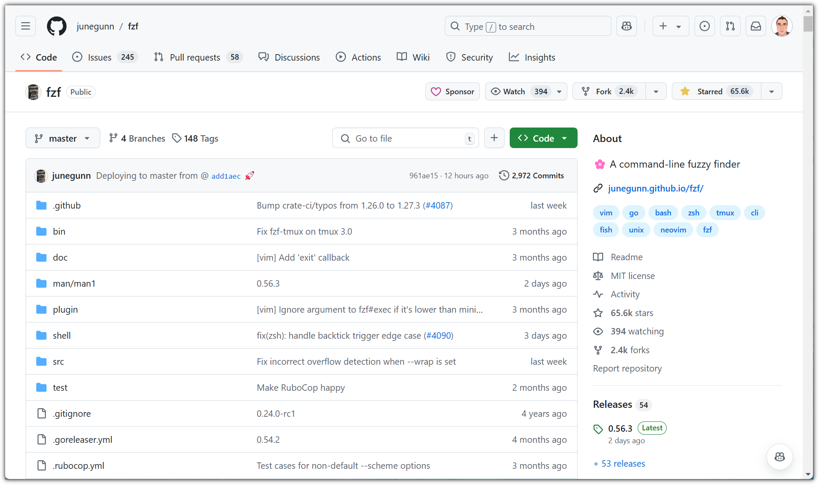Open the floating Copilot button at bottom right
Screen dimensions: 819x485
pyautogui.click(x=779, y=457)
